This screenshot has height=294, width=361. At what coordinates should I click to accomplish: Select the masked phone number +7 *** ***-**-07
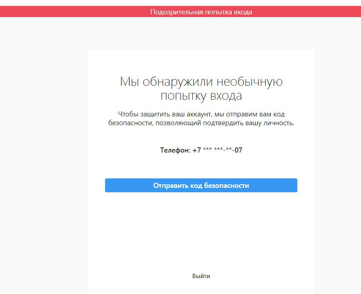(217, 150)
